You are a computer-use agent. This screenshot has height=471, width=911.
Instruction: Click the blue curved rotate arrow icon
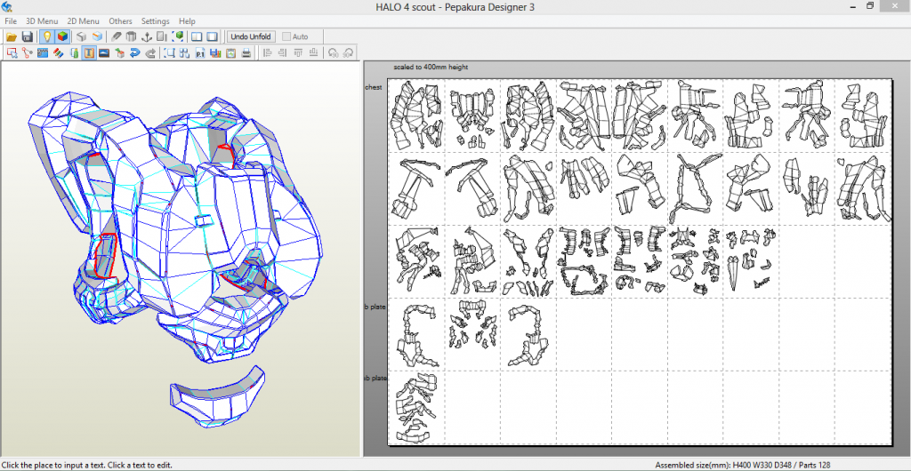[134, 53]
